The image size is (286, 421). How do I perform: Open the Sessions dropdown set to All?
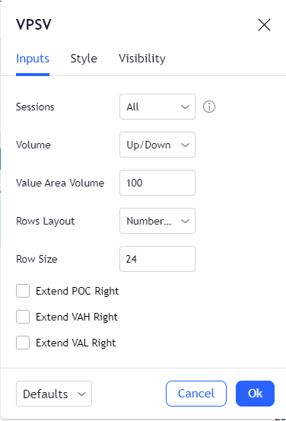[x=157, y=107]
